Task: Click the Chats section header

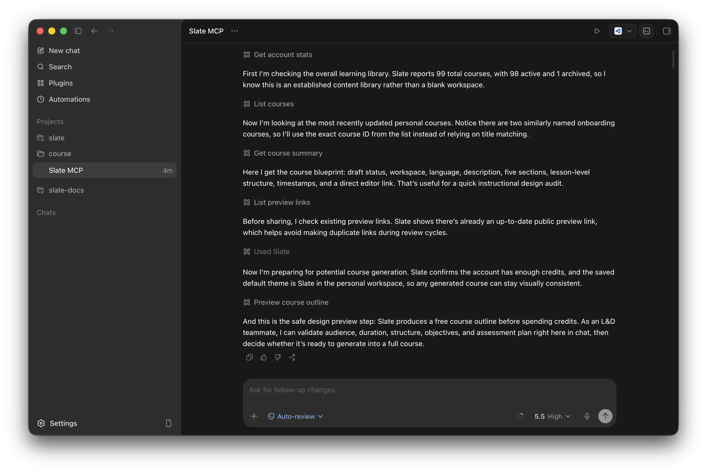Action: [x=46, y=212]
